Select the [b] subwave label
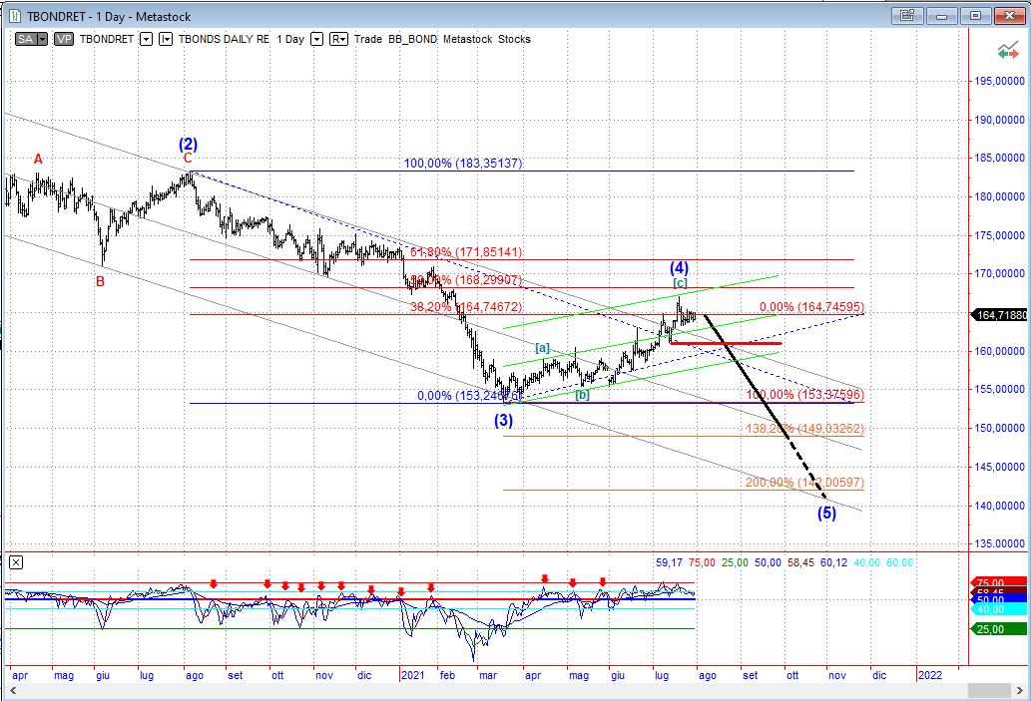 (x=582, y=395)
